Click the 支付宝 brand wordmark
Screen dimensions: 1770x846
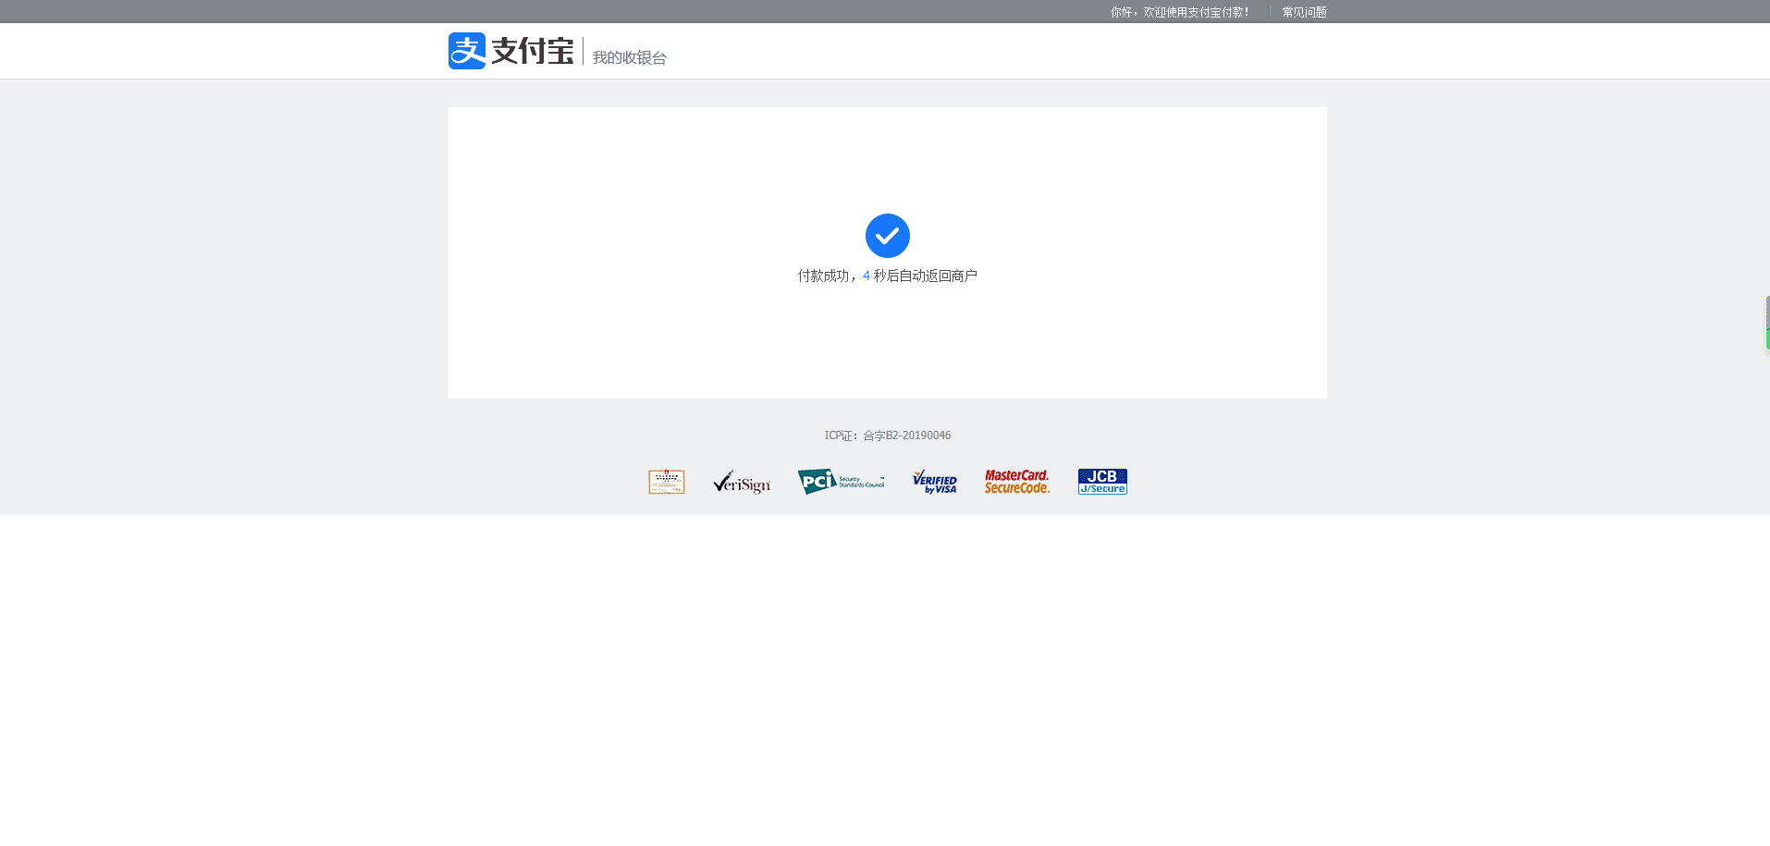tap(533, 51)
